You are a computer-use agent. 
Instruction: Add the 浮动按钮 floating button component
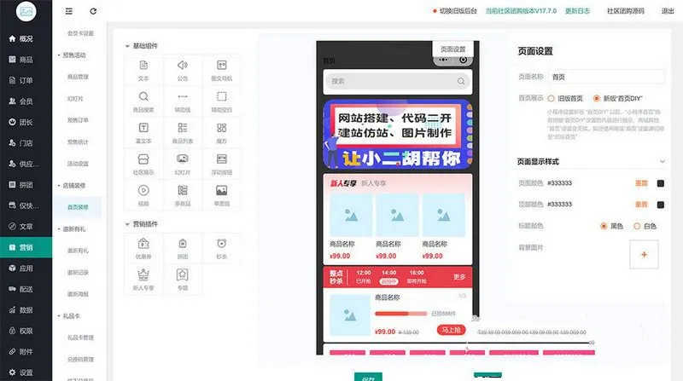pyautogui.click(x=222, y=165)
